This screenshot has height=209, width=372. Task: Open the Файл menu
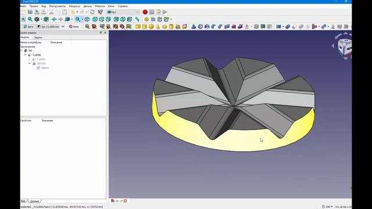[23, 6]
